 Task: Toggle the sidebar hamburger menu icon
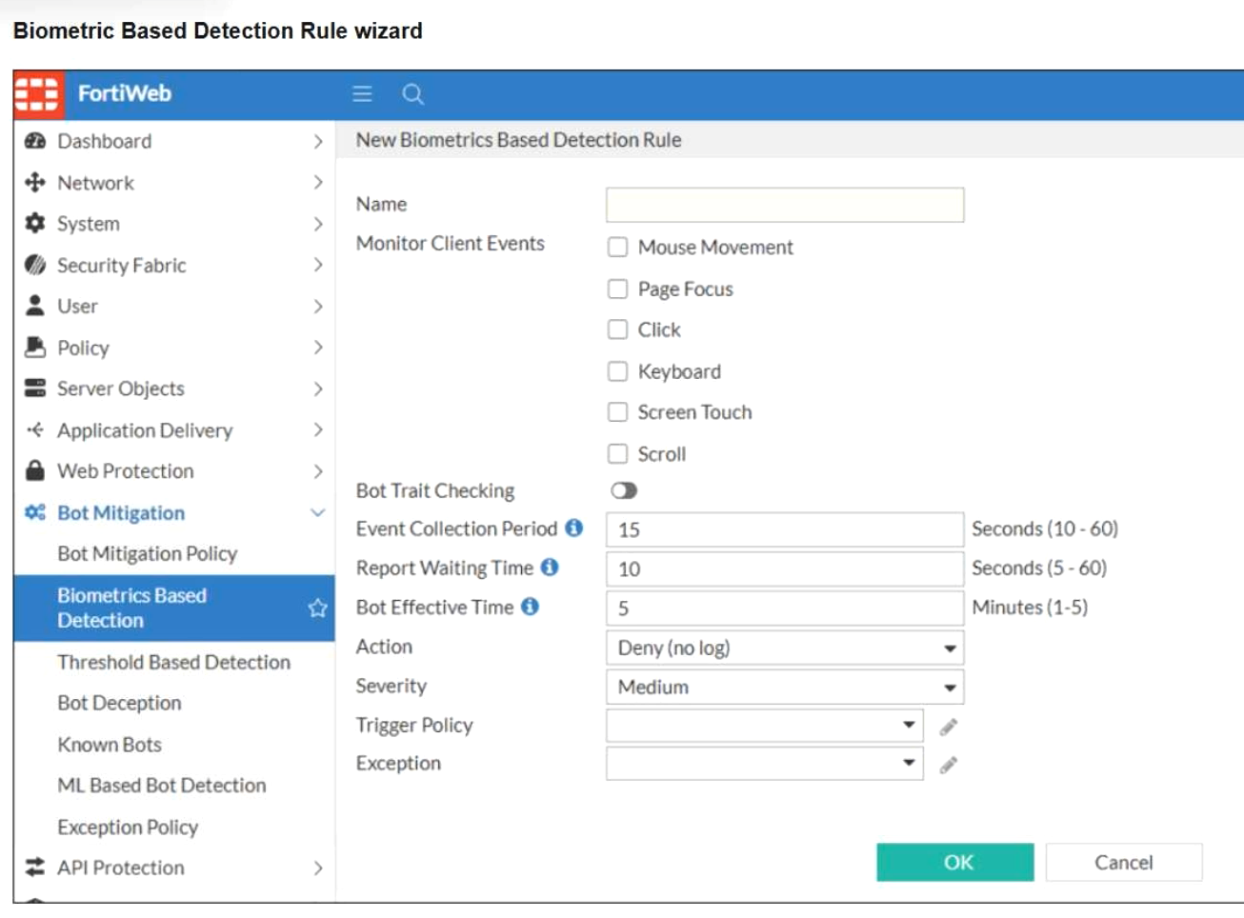pyautogui.click(x=362, y=93)
